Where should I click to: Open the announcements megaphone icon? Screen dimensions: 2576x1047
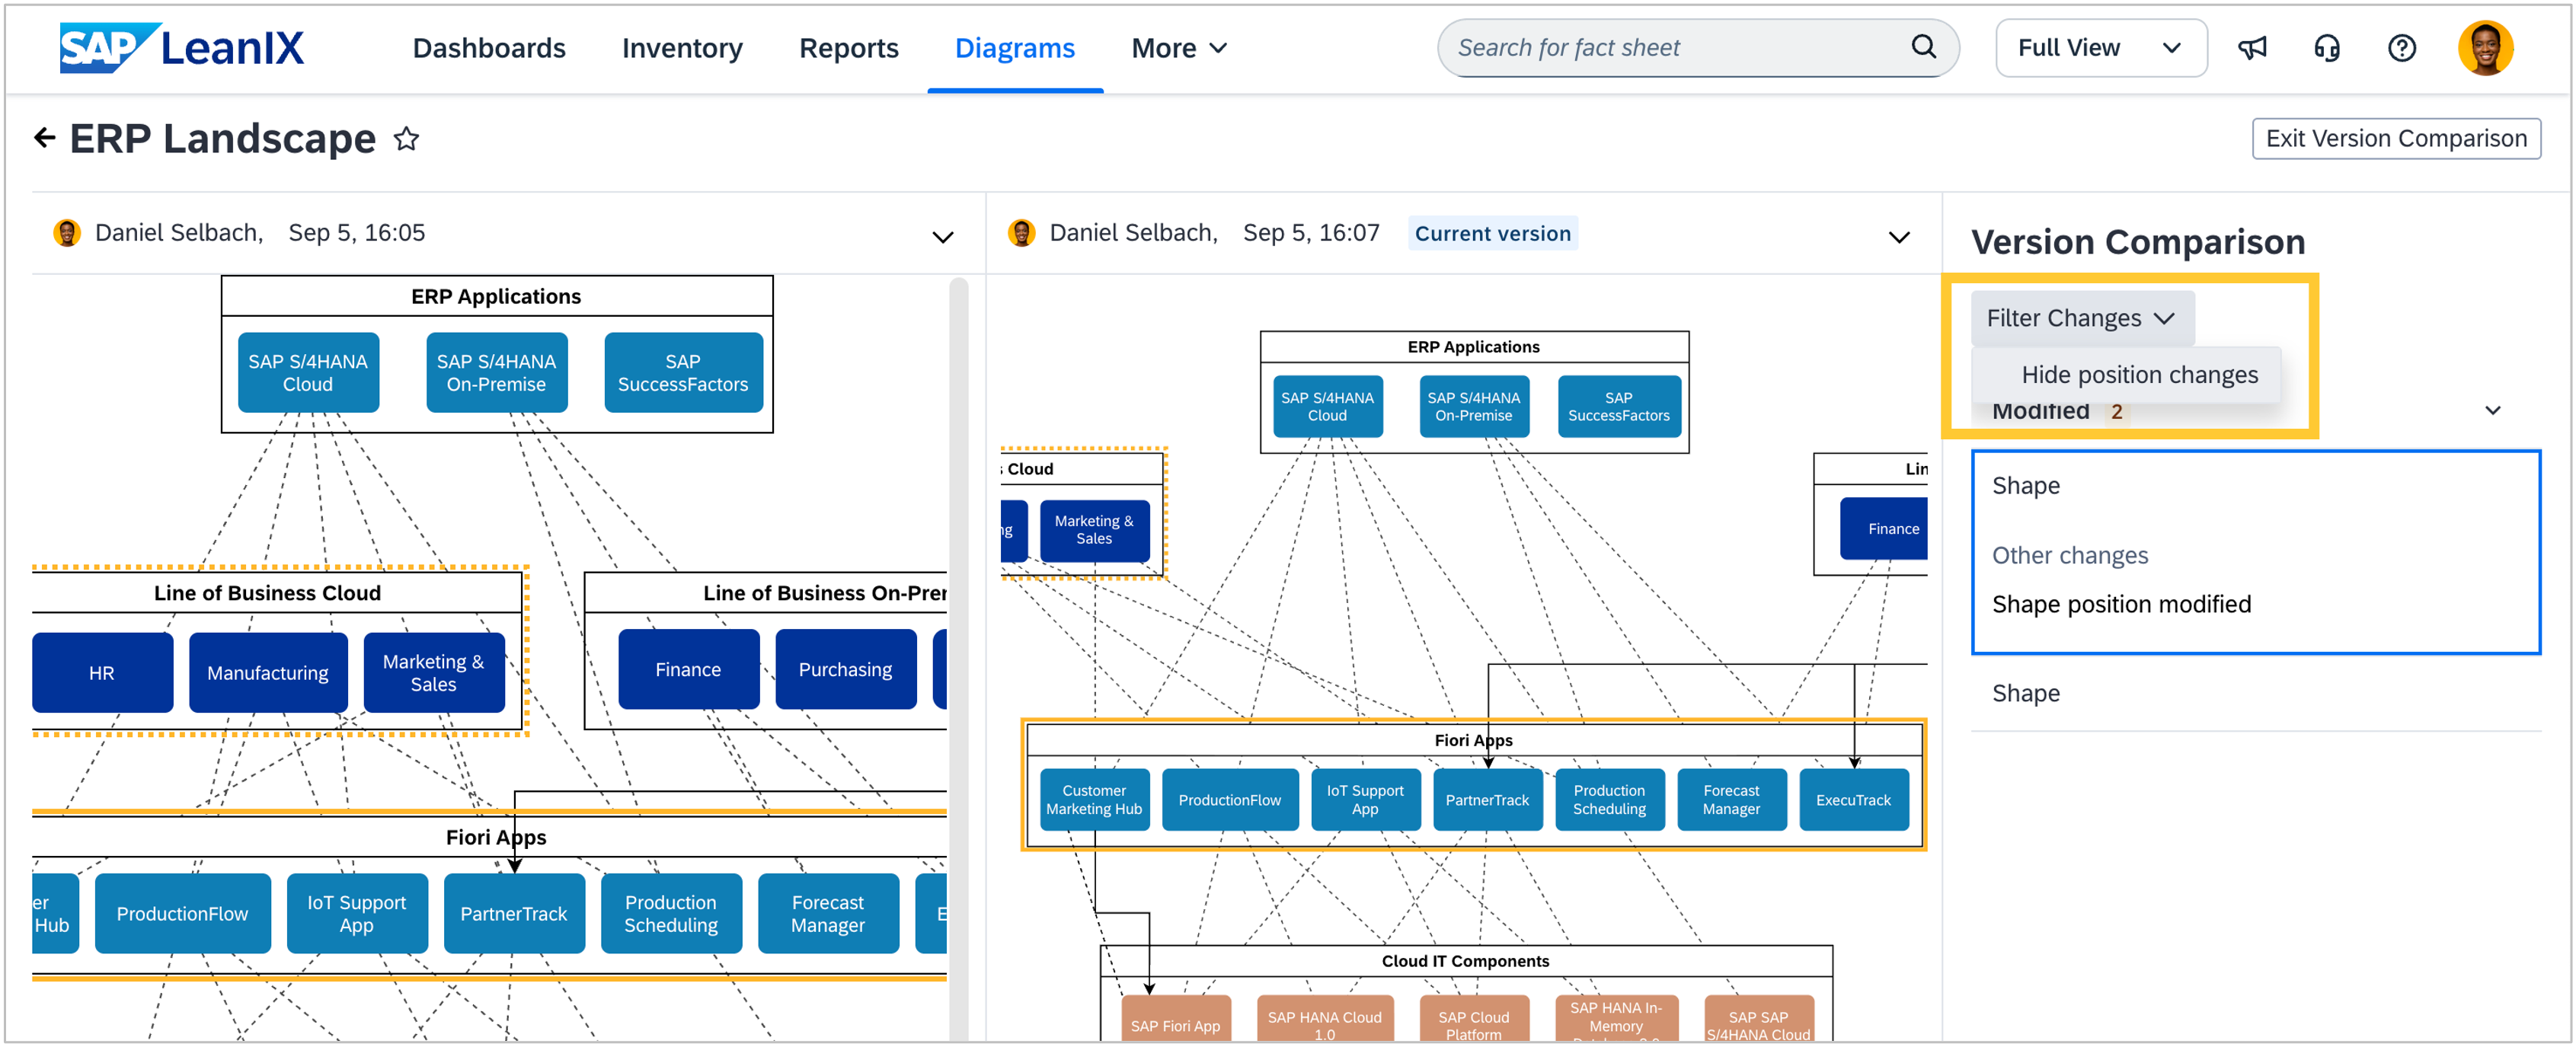tap(2252, 47)
